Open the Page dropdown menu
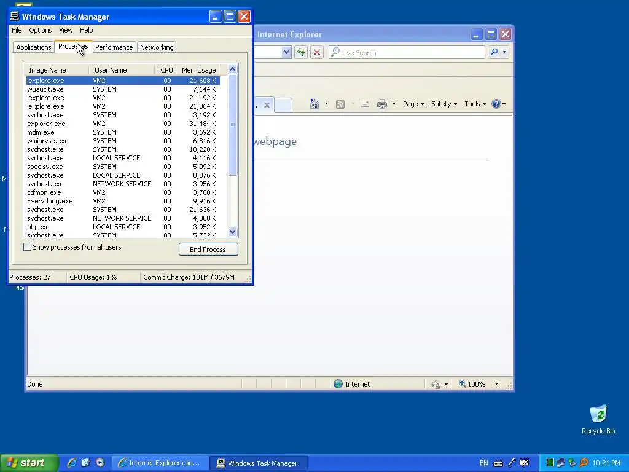Viewport: 629px width, 472px height. [413, 104]
